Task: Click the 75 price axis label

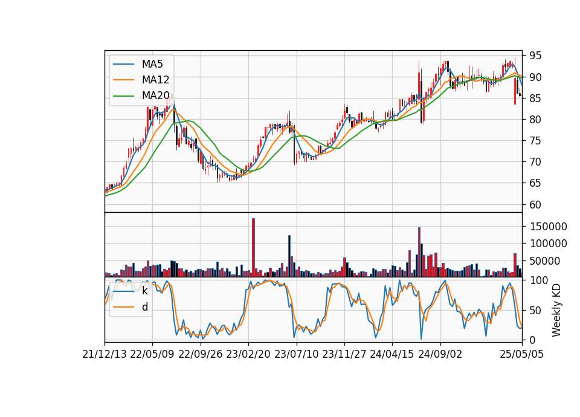Action: [x=535, y=141]
